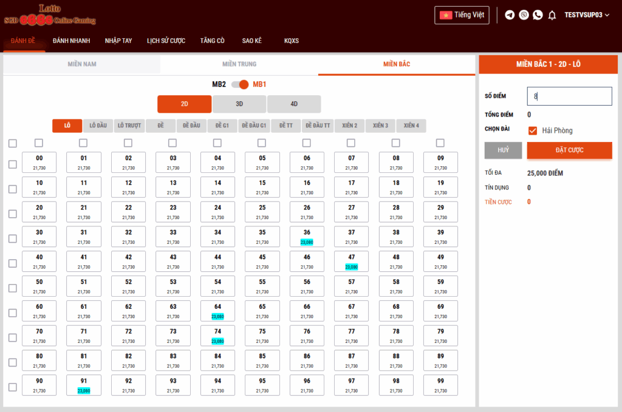Screen dimensions: 622x412
Task: Open the ĐÁNH NHANH menu
Action: [x=72, y=41]
